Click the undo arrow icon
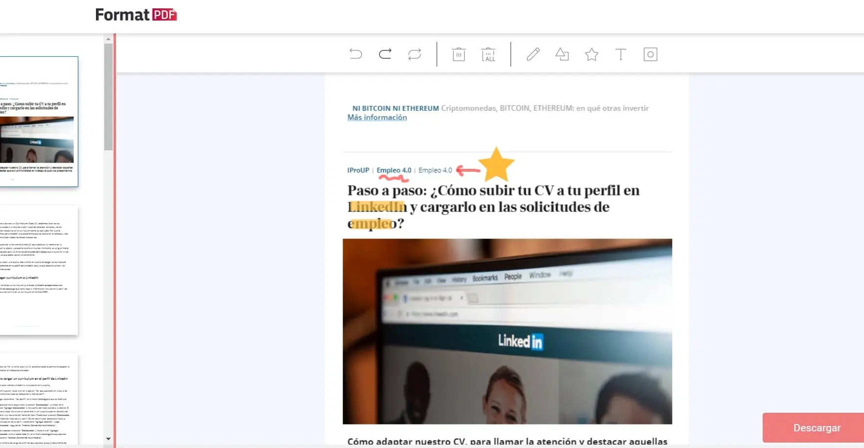Screen dimensions: 864x448 (x=356, y=54)
